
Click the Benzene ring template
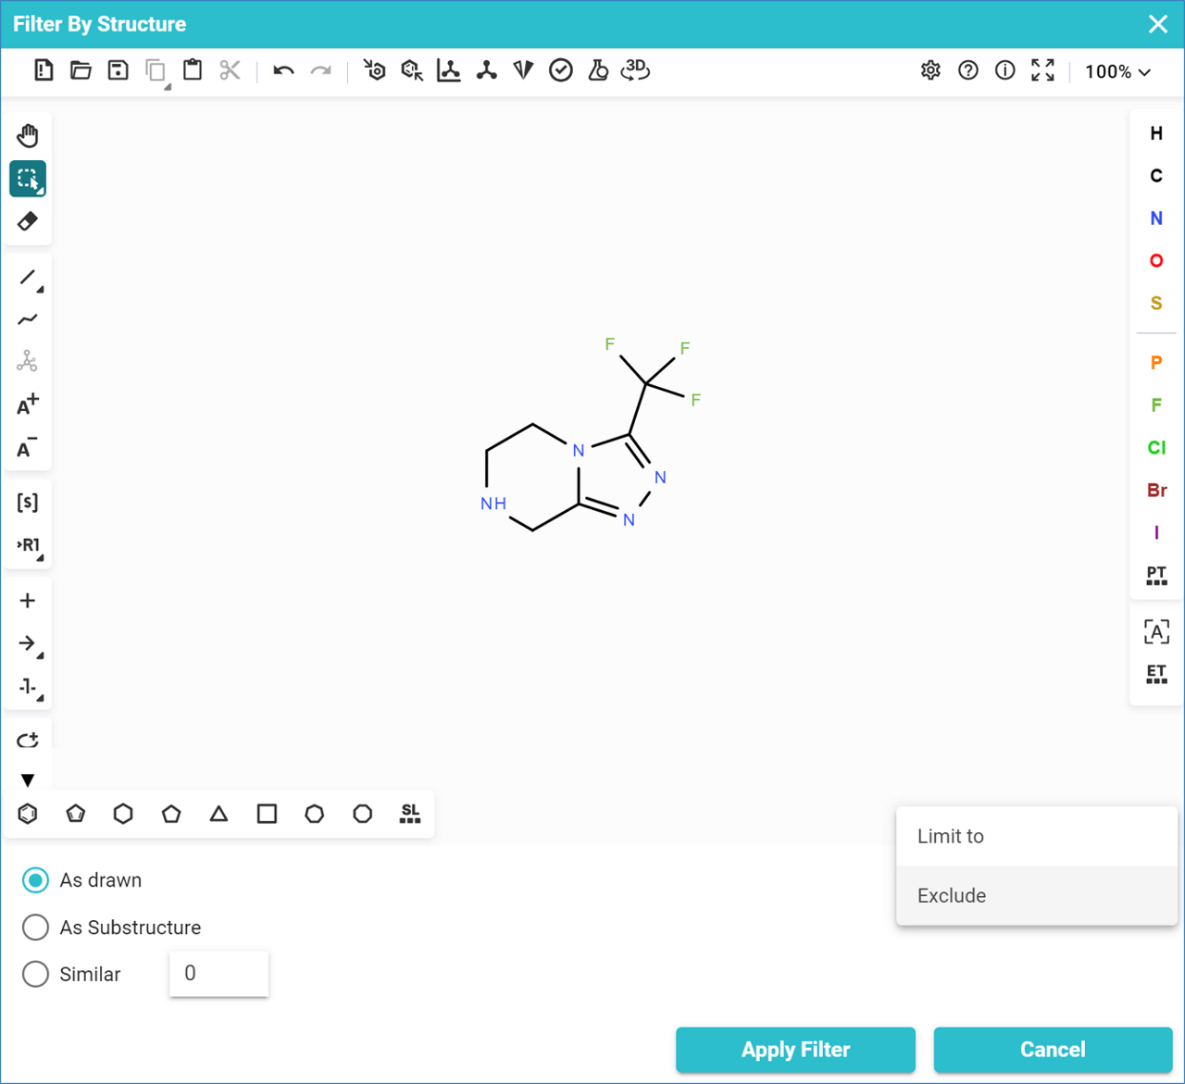pyautogui.click(x=28, y=814)
